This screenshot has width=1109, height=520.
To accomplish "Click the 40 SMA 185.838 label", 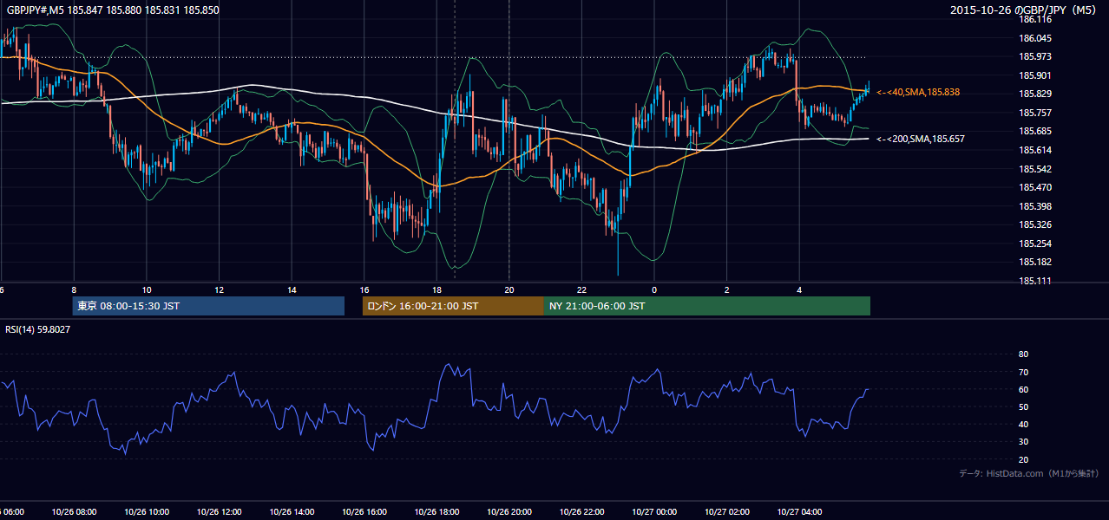I will point(918,92).
